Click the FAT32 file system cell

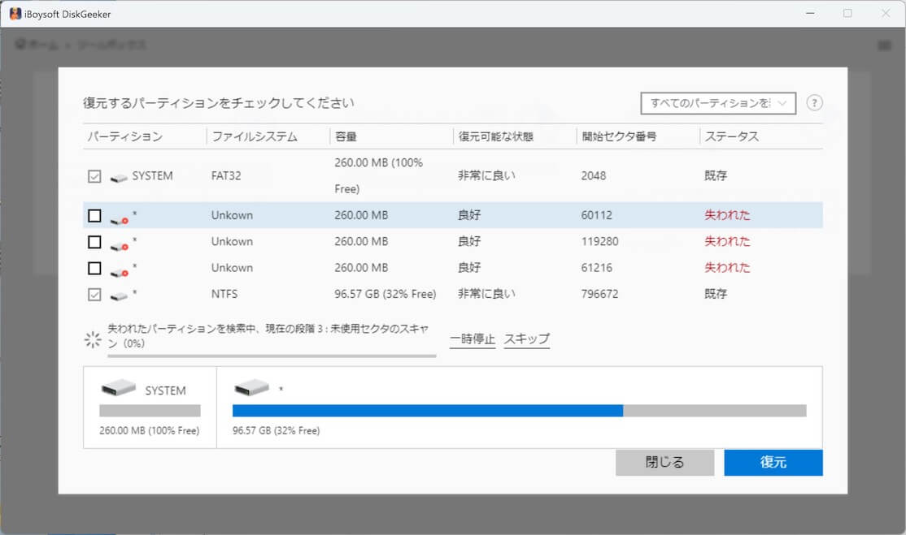[x=226, y=176]
